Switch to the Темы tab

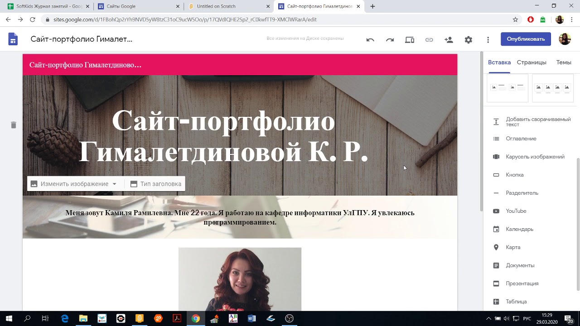(564, 62)
